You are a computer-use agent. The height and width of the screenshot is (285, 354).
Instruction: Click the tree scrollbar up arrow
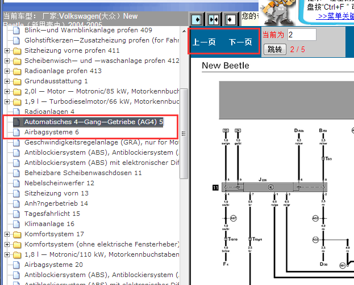pyautogui.click(x=184, y=31)
